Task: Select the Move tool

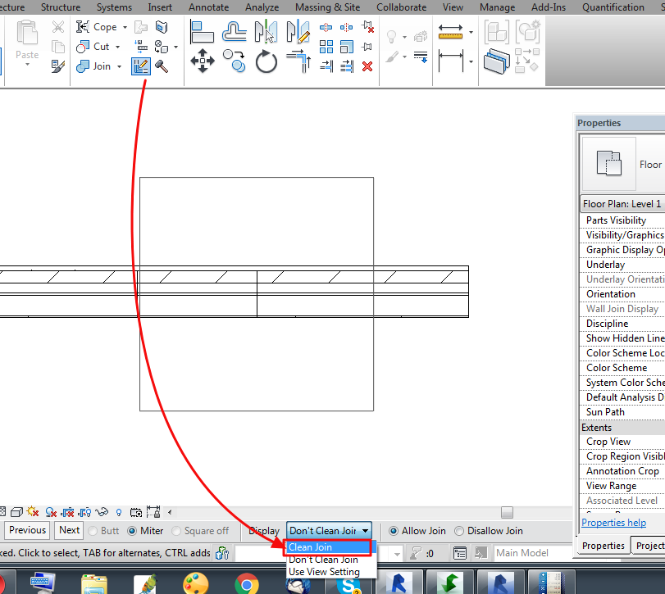Action: [x=203, y=61]
